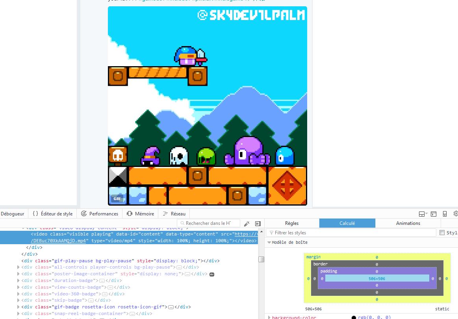Click the static position value
The image size is (458, 319).
click(x=442, y=309)
